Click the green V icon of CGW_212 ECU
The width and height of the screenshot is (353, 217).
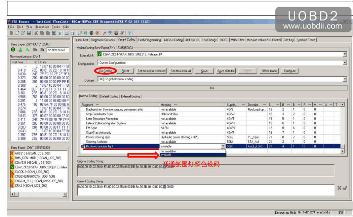(12, 167)
